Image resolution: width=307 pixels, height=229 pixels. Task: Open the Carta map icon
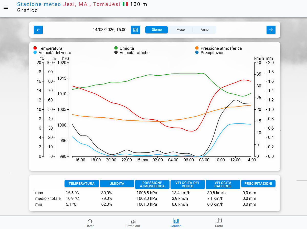pos(219,223)
